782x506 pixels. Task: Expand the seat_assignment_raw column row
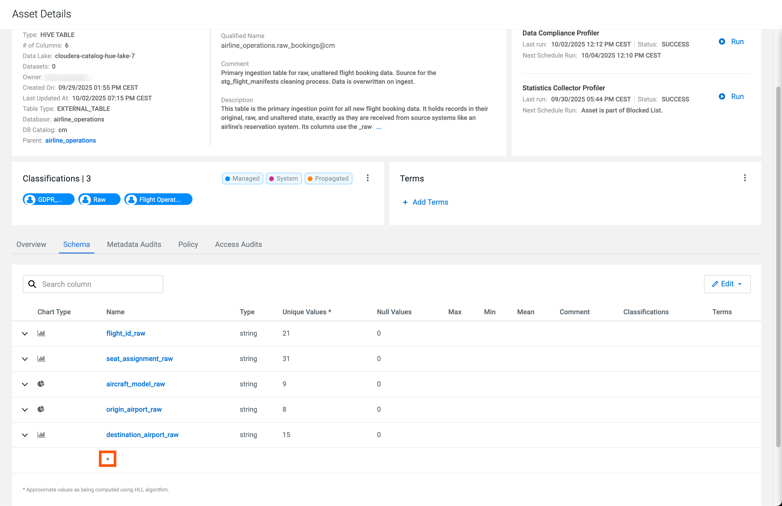pyautogui.click(x=25, y=359)
